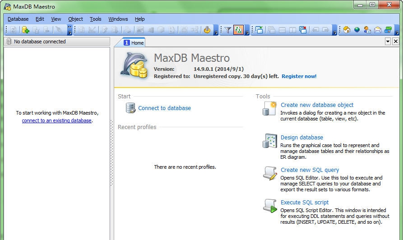Click the Unregistered copy 30 days left text
Image resolution: width=403 pixels, height=240 pixels.
236,76
